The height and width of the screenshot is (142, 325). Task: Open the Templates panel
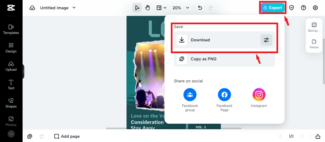pos(11,29)
